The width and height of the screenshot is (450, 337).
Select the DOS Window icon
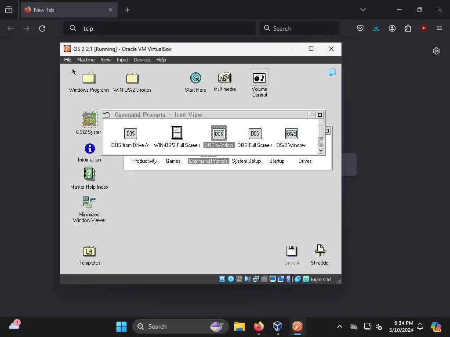[219, 133]
